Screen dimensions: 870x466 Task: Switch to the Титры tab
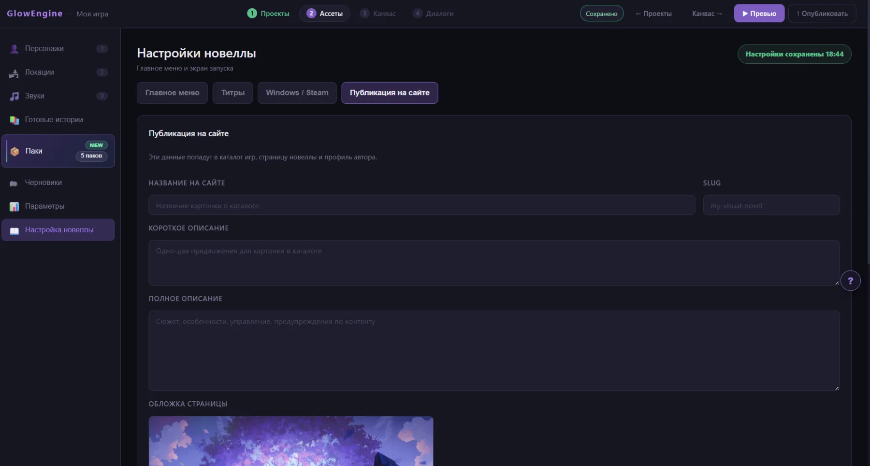pos(233,93)
